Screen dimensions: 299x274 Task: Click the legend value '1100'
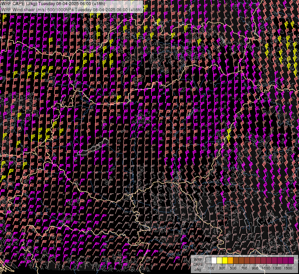pyautogui.click(x=266, y=268)
